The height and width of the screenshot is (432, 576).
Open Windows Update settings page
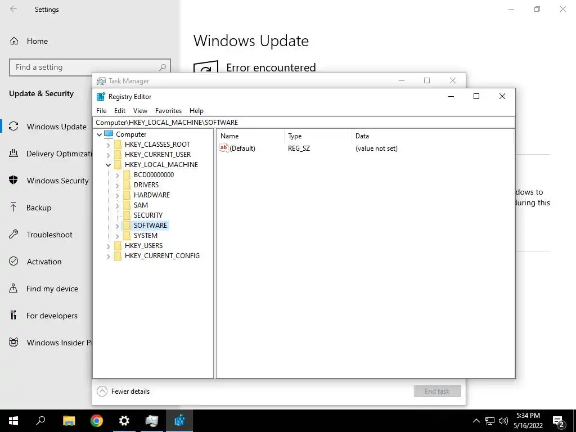(56, 127)
